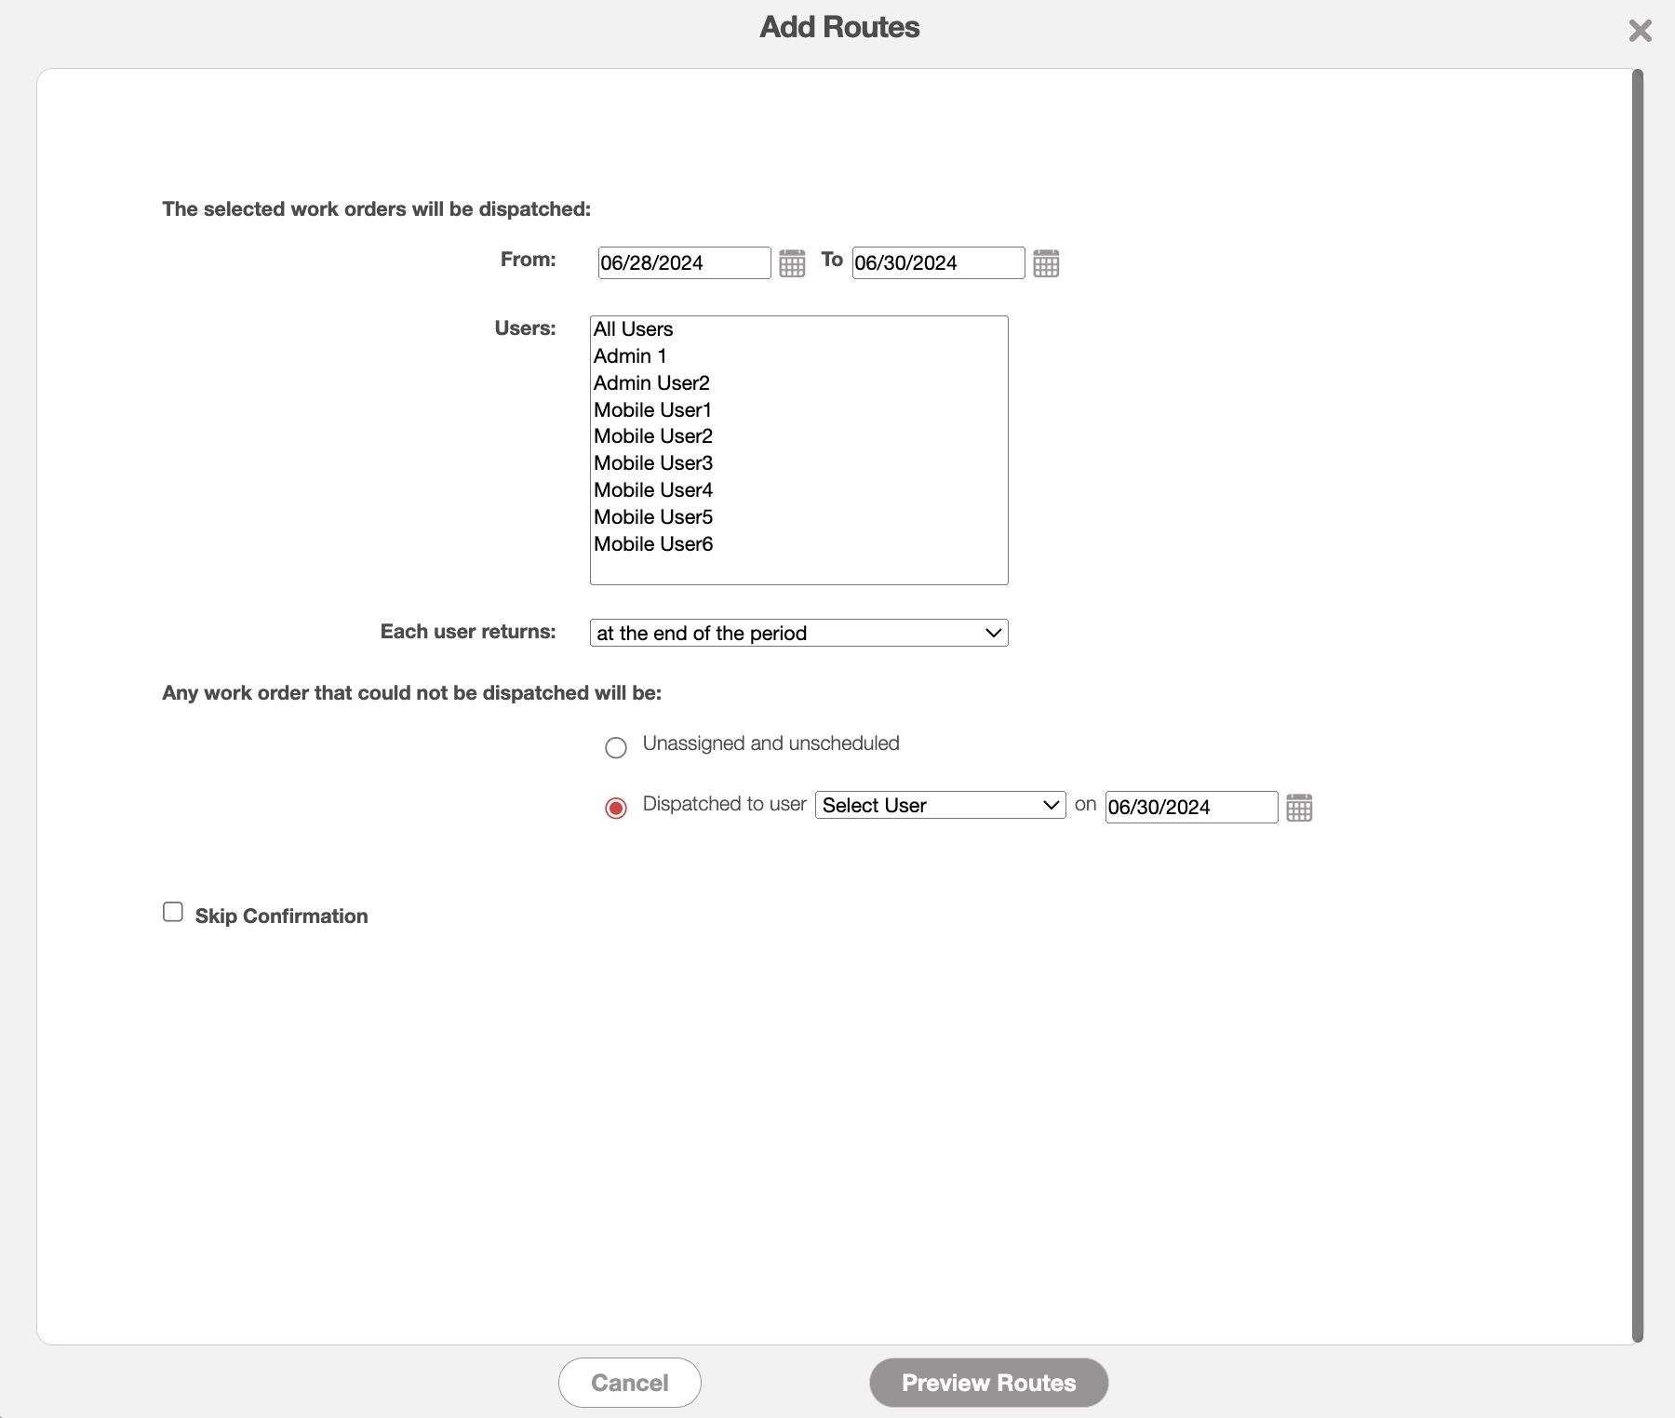Select Unassigned and unscheduled option

pyautogui.click(x=616, y=747)
